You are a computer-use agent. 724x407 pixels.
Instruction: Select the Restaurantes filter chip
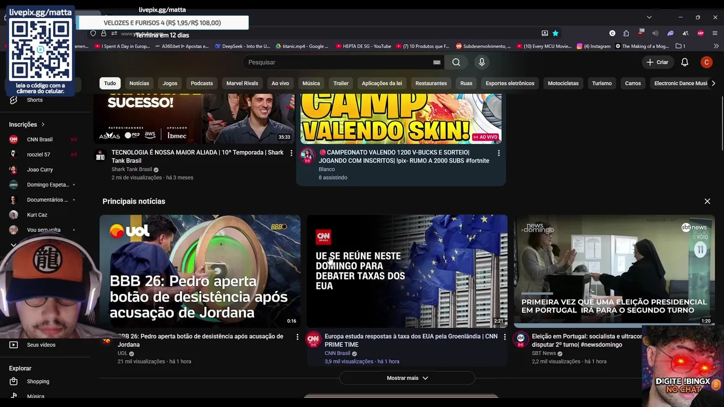pos(431,83)
